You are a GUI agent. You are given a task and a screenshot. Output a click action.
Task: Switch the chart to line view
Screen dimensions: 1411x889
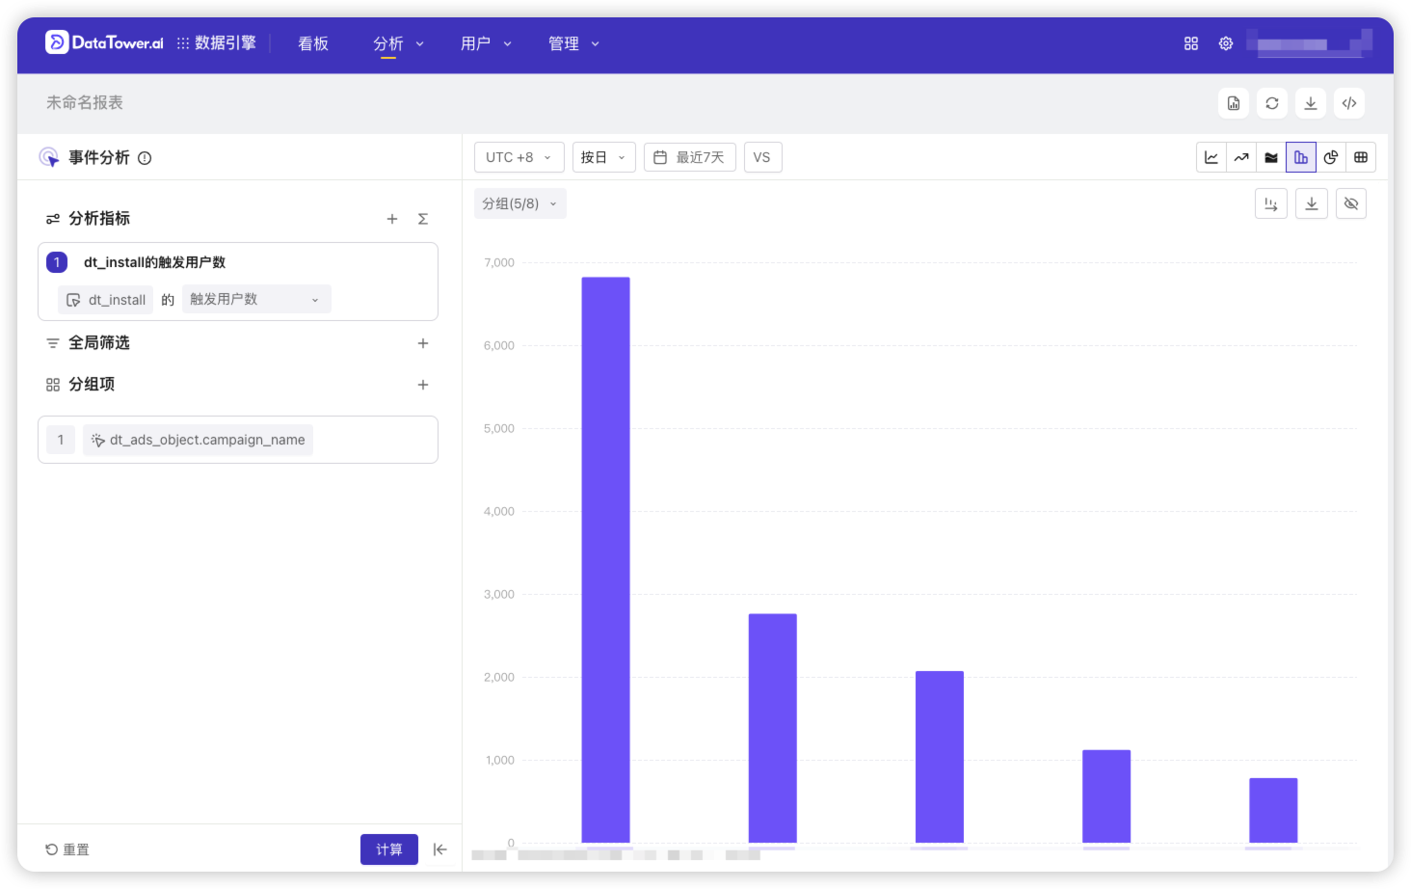pos(1211,156)
